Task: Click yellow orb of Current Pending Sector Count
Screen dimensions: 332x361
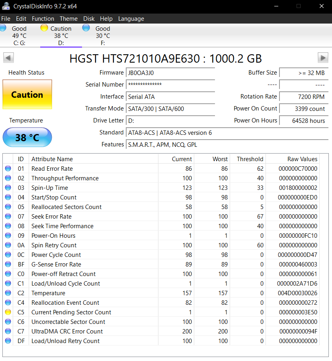Action: coord(8,312)
